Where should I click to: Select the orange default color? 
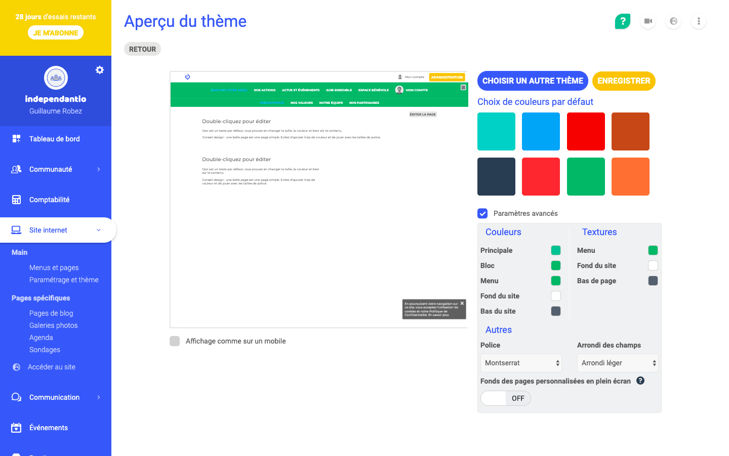point(630,176)
